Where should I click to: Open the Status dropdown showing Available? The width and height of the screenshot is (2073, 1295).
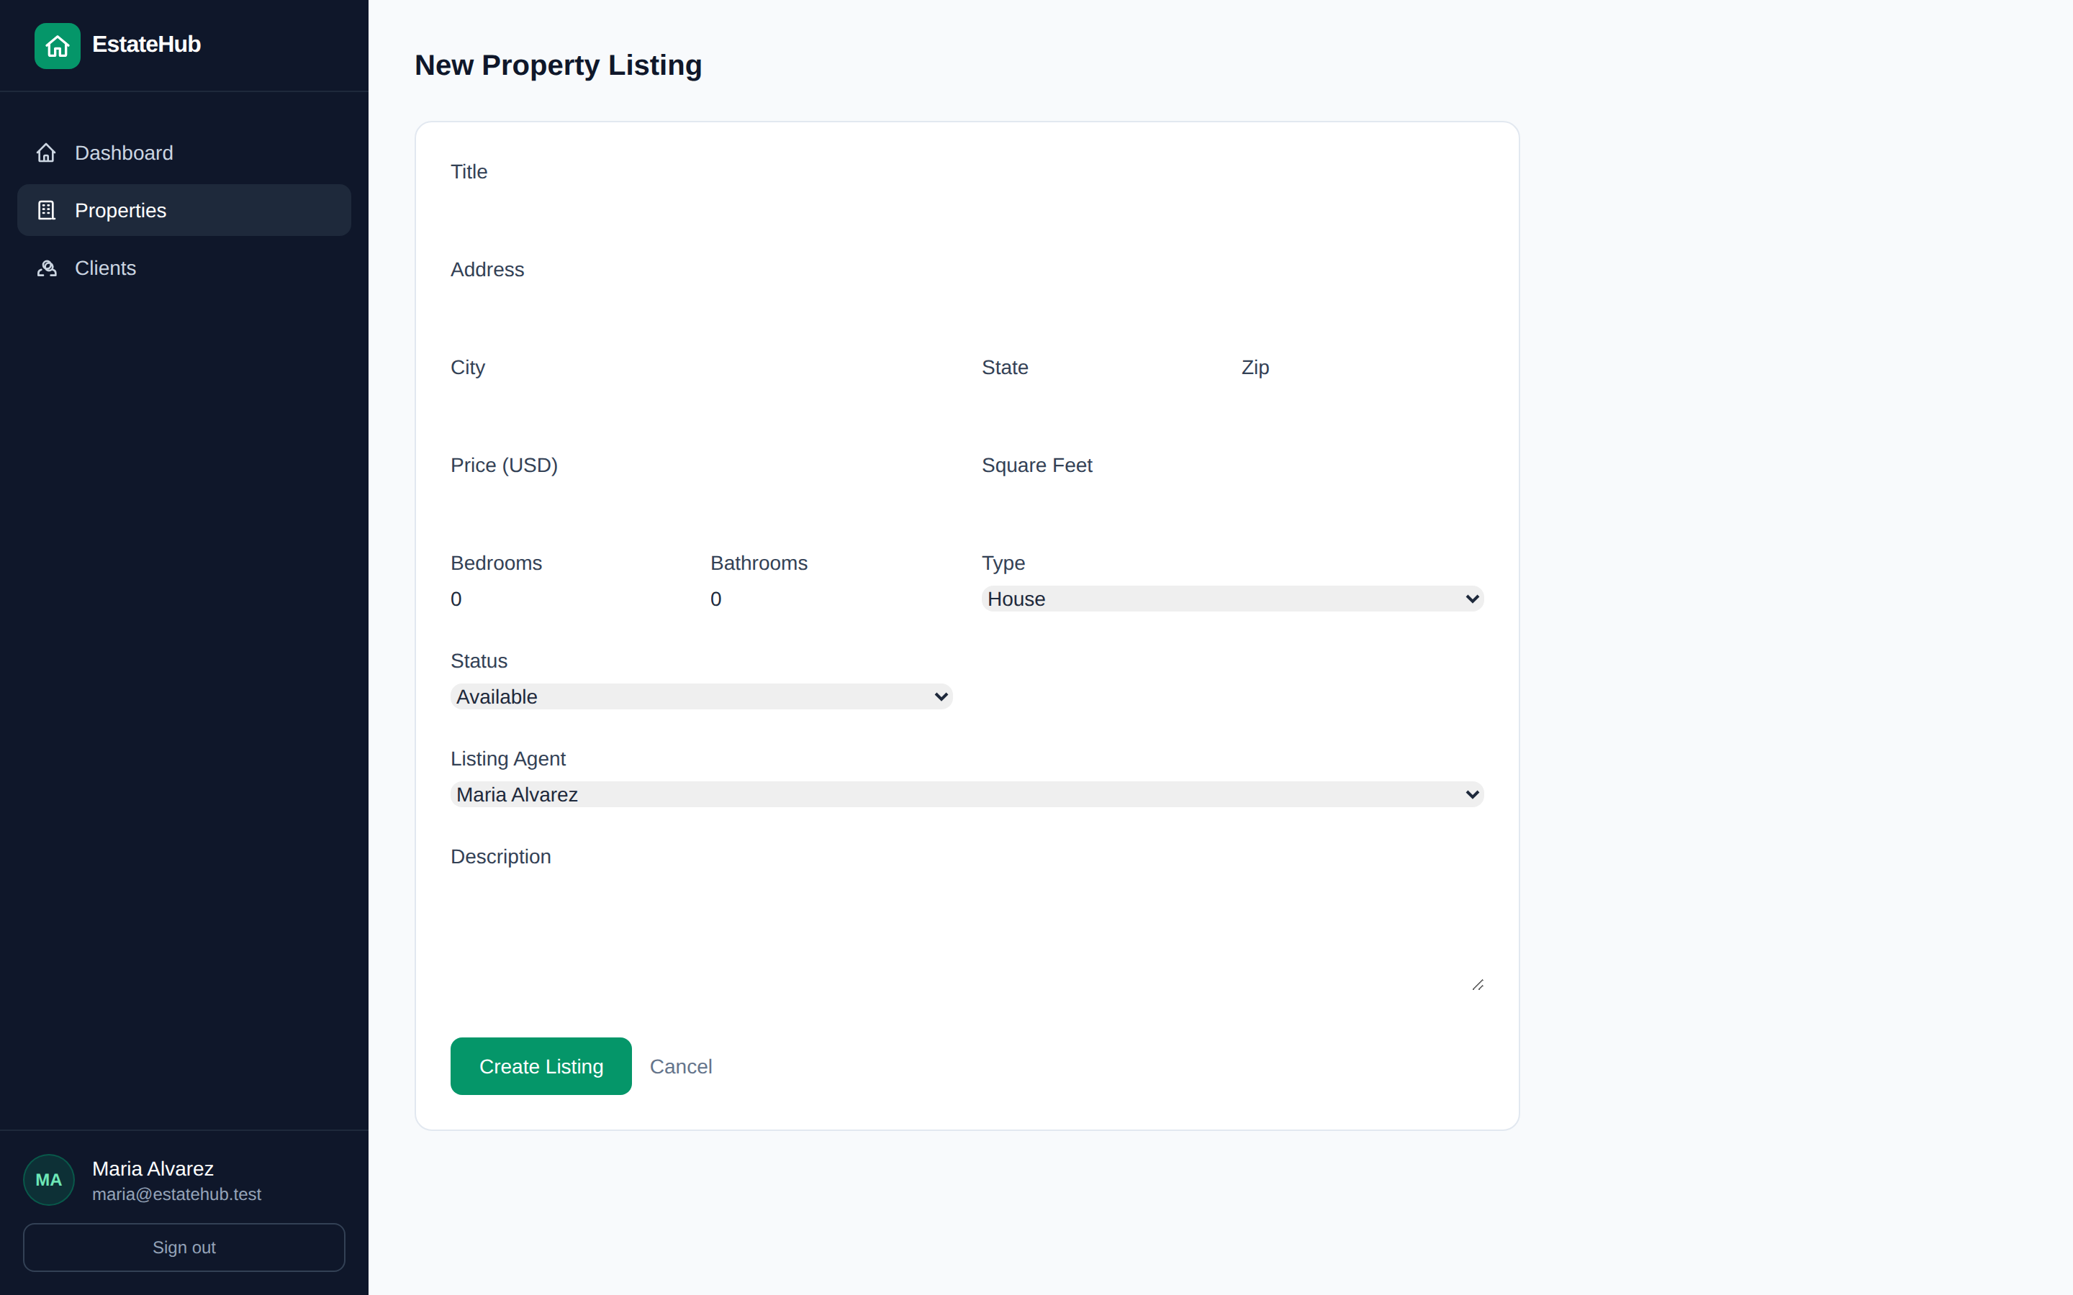[700, 696]
